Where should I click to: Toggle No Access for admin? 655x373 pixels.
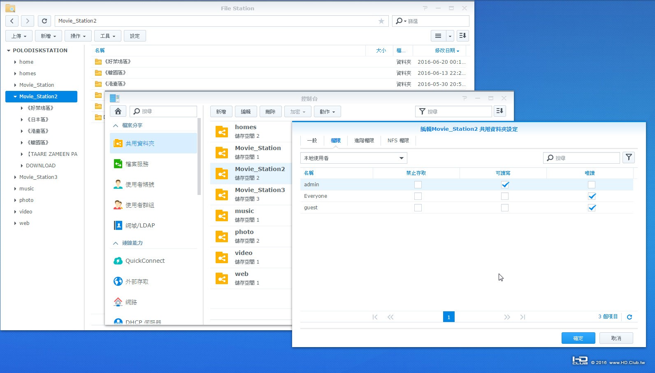pyautogui.click(x=418, y=185)
